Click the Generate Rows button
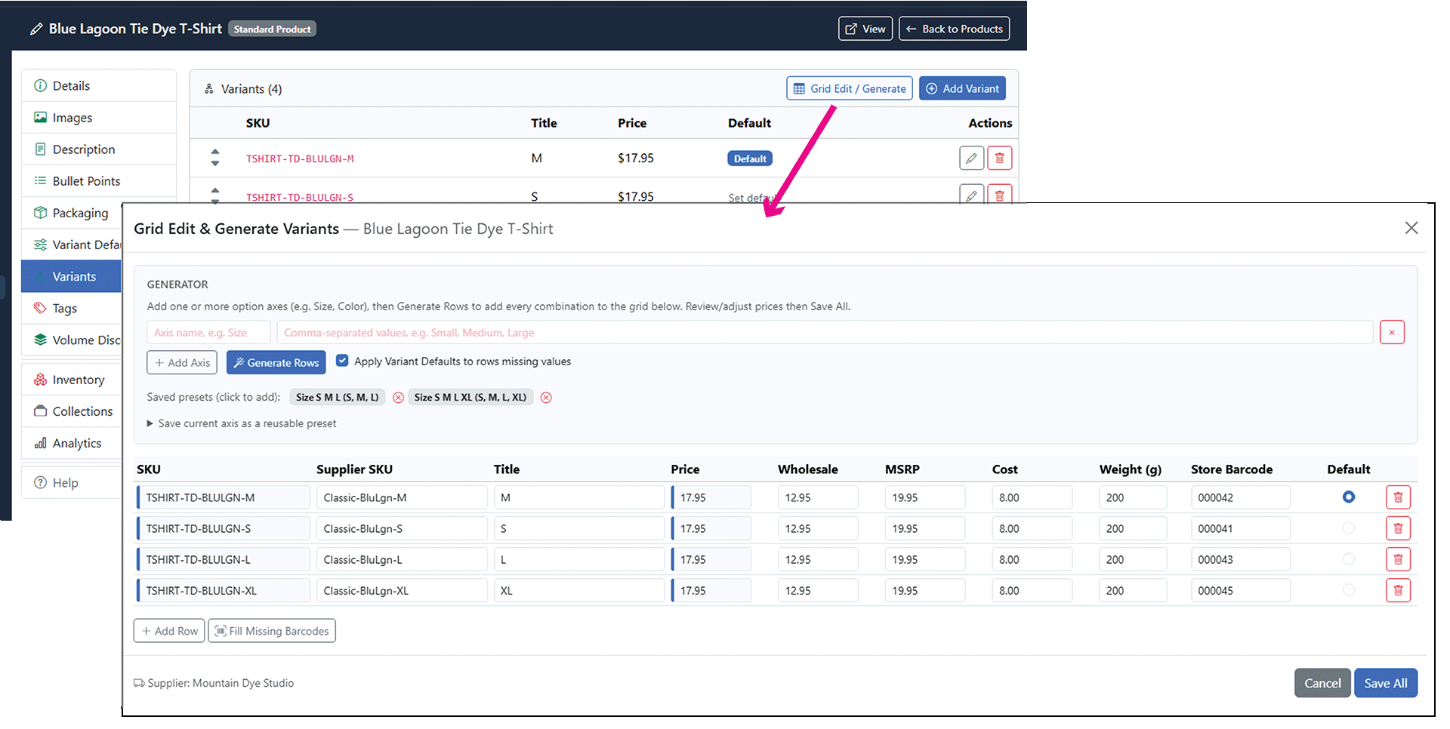Viewport: 1450px width, 729px height. point(276,362)
